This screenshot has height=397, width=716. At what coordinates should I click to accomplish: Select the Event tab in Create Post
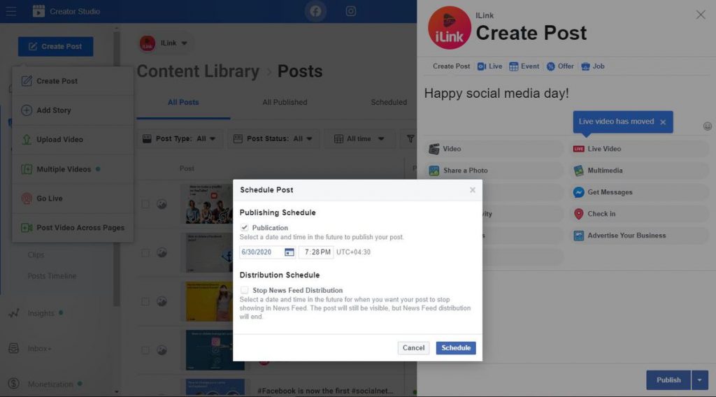click(x=524, y=66)
